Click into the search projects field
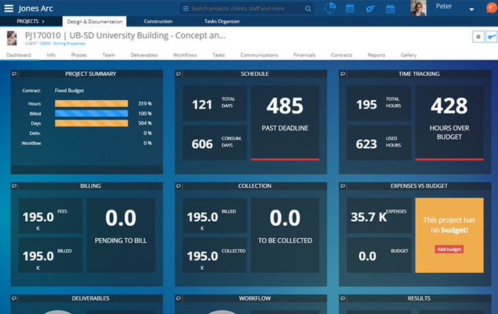 click(247, 9)
